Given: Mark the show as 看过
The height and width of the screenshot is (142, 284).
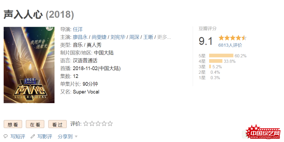Looking at the screenshot, I should pyautogui.click(x=57, y=124).
